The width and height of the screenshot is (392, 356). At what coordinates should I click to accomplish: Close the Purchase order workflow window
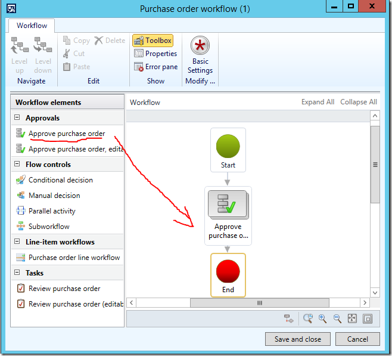[372, 6]
